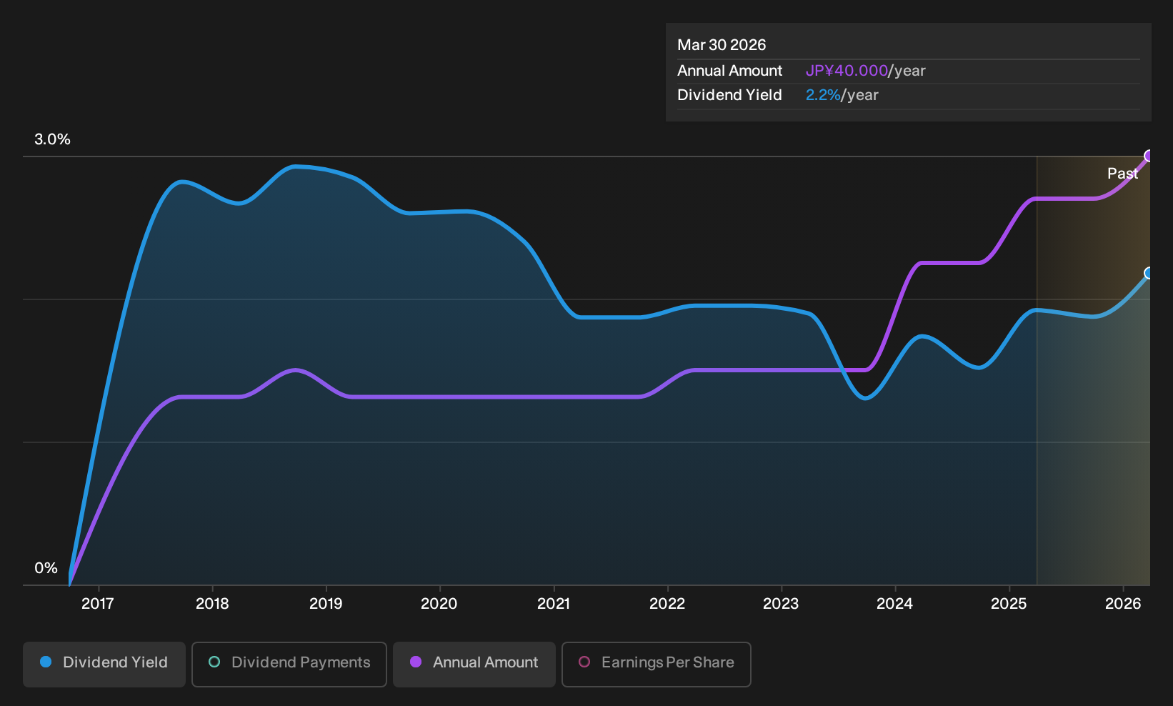Click the Mar 30 2026 tooltip date
The width and height of the screenshot is (1173, 706).
pos(722,45)
